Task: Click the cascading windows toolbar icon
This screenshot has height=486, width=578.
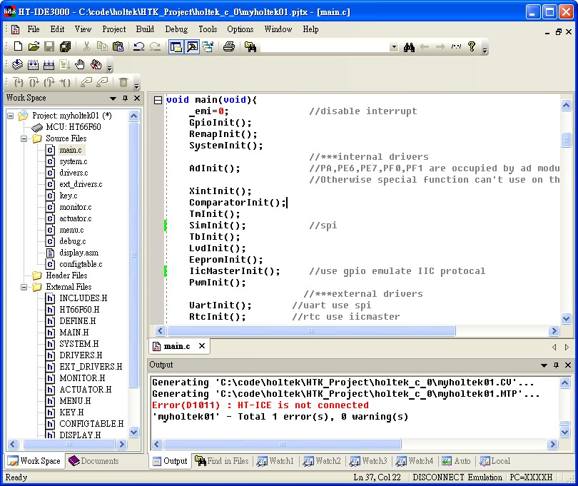Action: [208, 46]
